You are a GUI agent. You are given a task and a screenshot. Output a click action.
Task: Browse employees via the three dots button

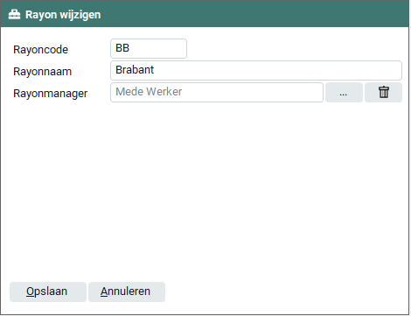(x=344, y=92)
